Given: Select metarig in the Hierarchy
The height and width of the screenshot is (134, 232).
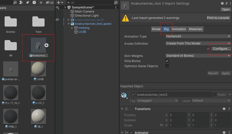Looking at the screenshot, I should coord(84,28).
